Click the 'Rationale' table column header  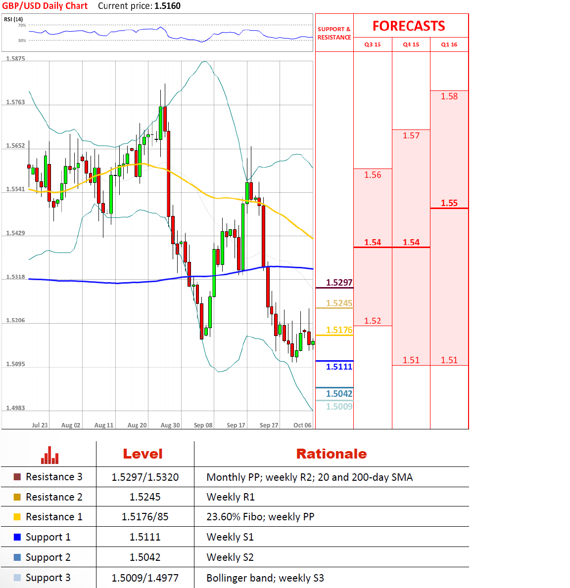coord(331,454)
